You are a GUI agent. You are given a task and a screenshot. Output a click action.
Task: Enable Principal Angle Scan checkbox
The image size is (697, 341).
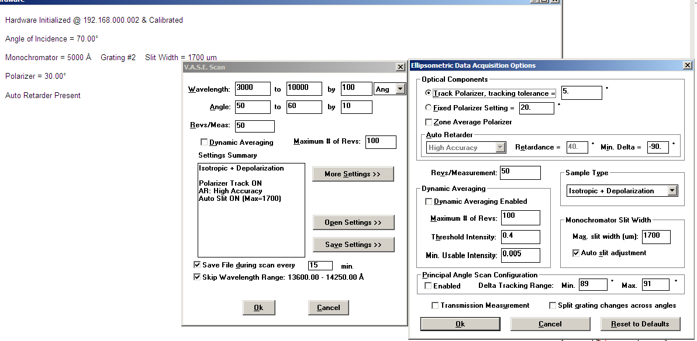click(x=429, y=286)
